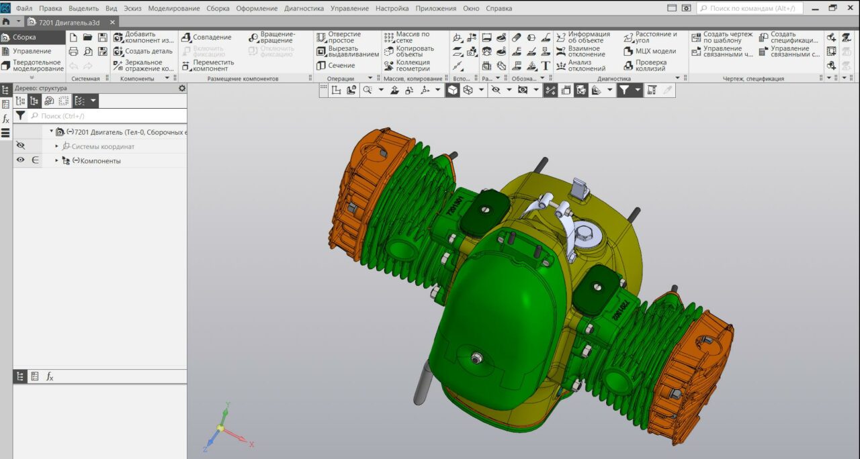Open the view filter dropdown arrow
Screen dimensions: 860x459
pos(637,90)
